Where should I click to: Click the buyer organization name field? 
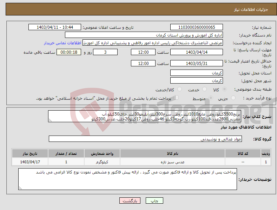[144, 35]
